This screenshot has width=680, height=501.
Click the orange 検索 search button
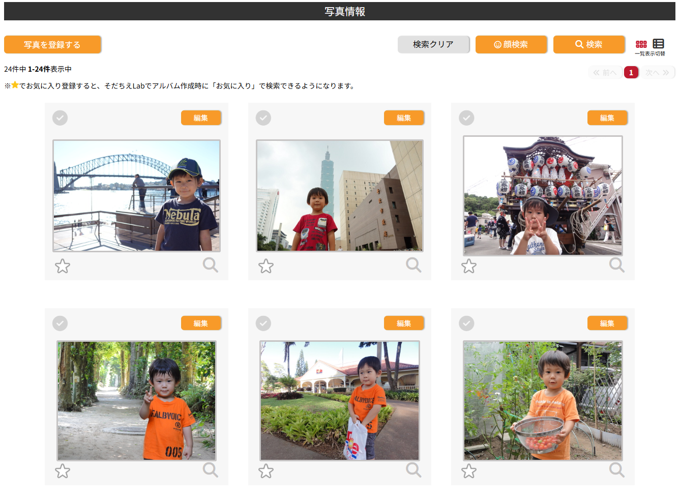pyautogui.click(x=589, y=45)
